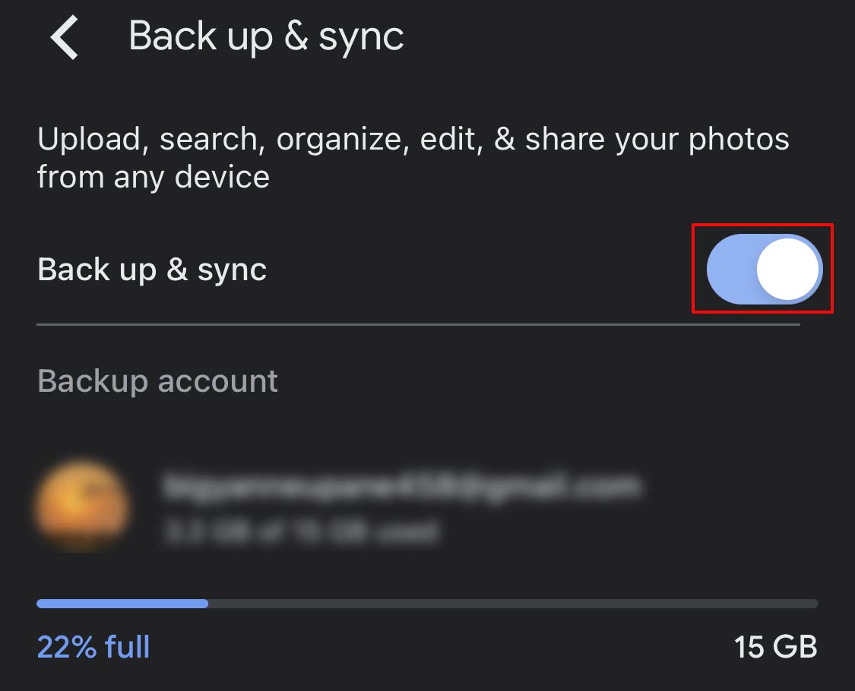
Task: Tap the "Upload, search, organize" description line
Action: tap(413, 139)
